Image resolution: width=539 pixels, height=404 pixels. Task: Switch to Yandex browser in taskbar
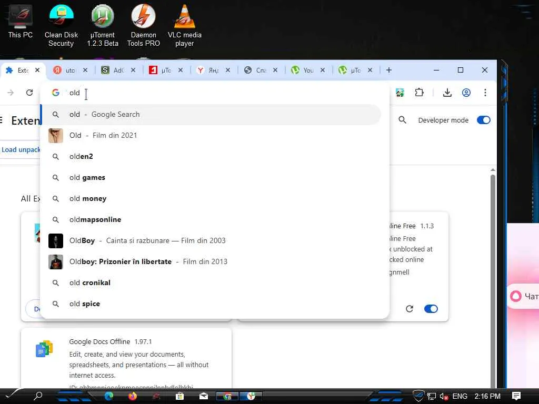251,396
